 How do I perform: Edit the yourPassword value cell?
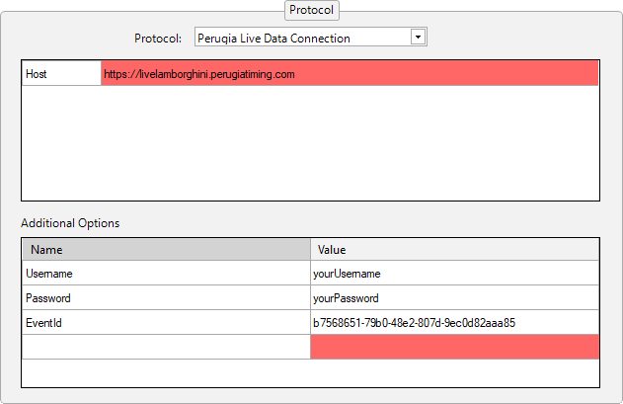click(x=454, y=298)
